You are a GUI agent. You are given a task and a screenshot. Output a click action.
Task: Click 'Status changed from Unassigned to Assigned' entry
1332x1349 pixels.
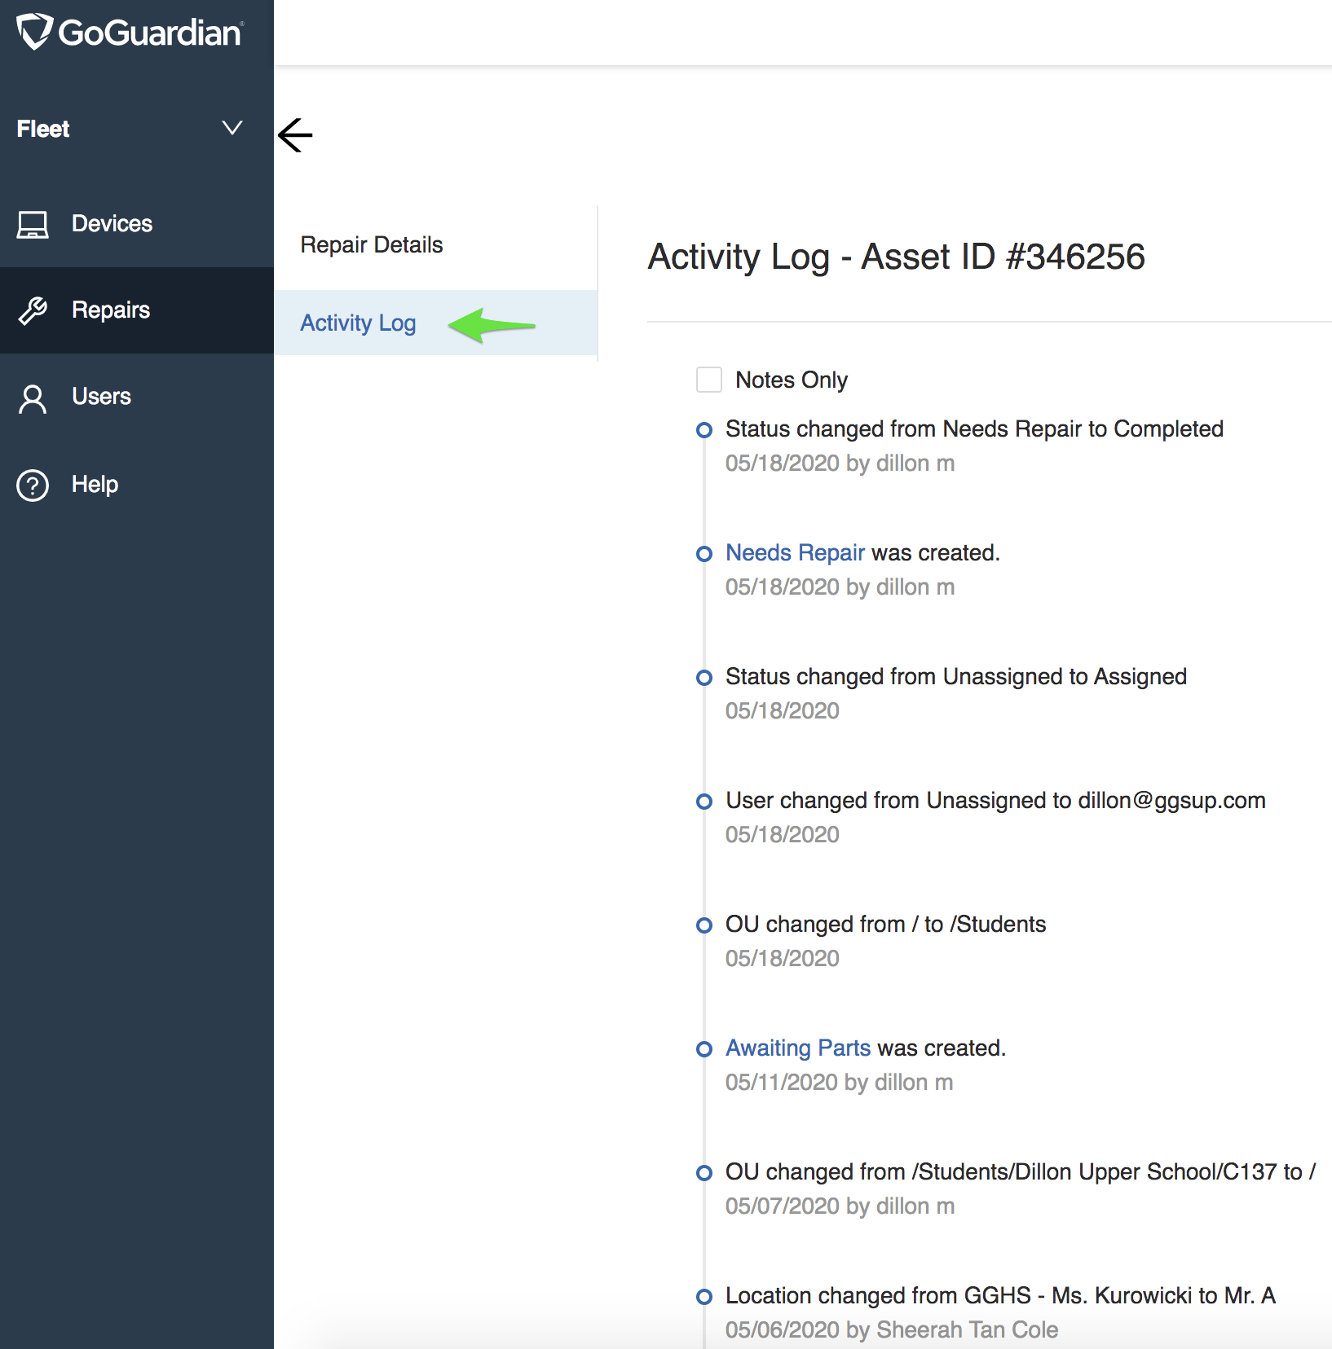click(956, 676)
